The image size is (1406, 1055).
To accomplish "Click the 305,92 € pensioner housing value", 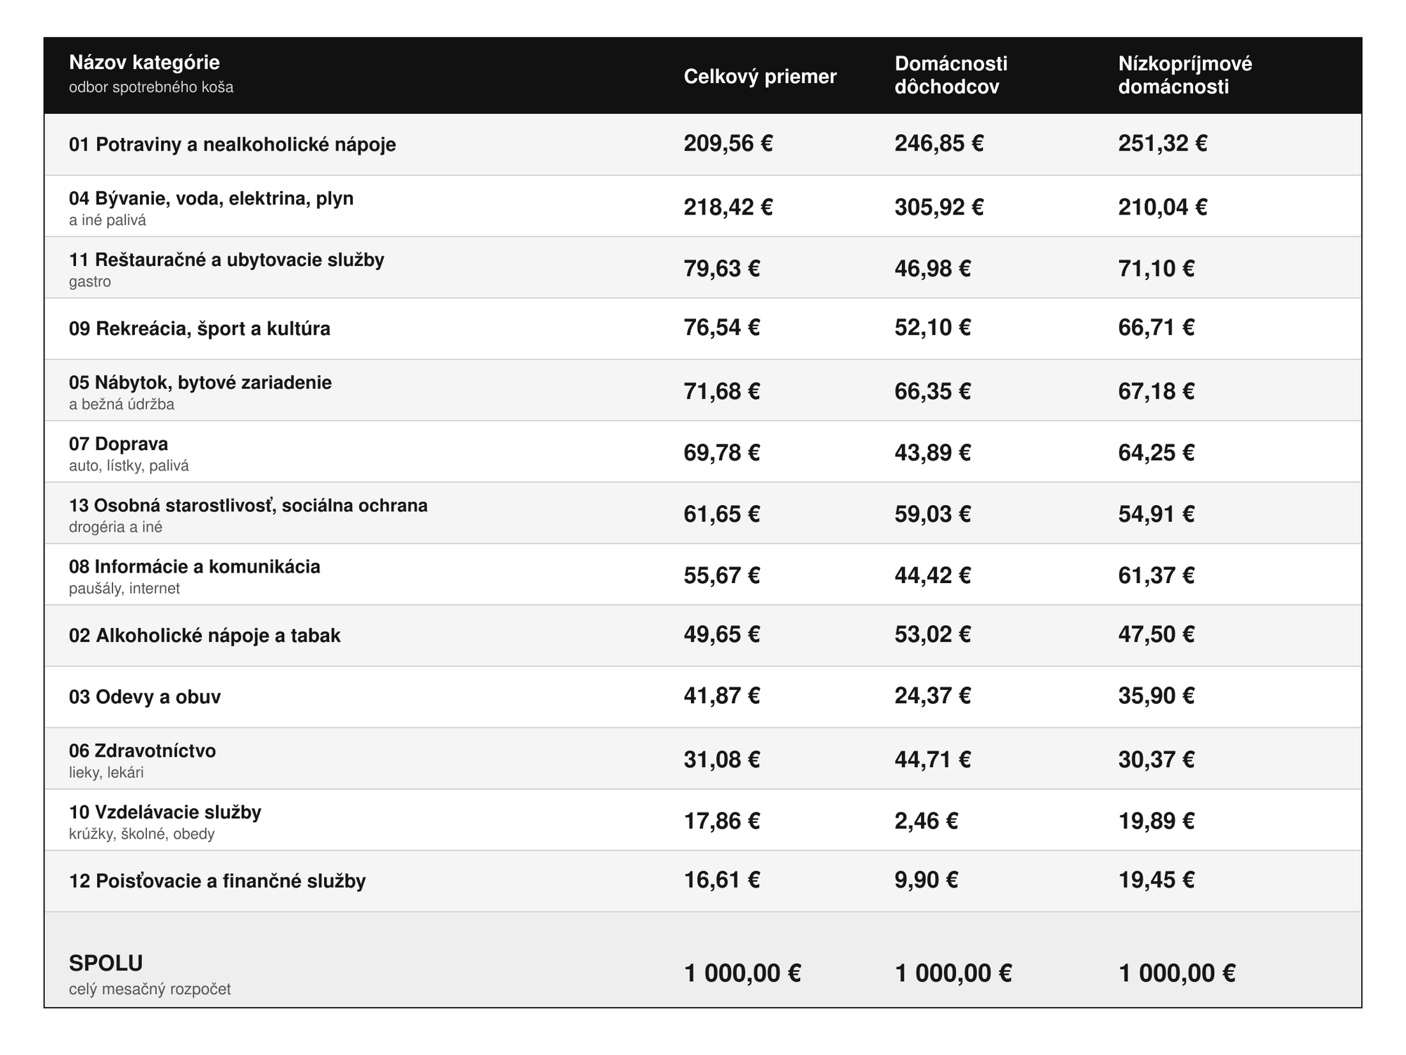I will click(x=939, y=207).
